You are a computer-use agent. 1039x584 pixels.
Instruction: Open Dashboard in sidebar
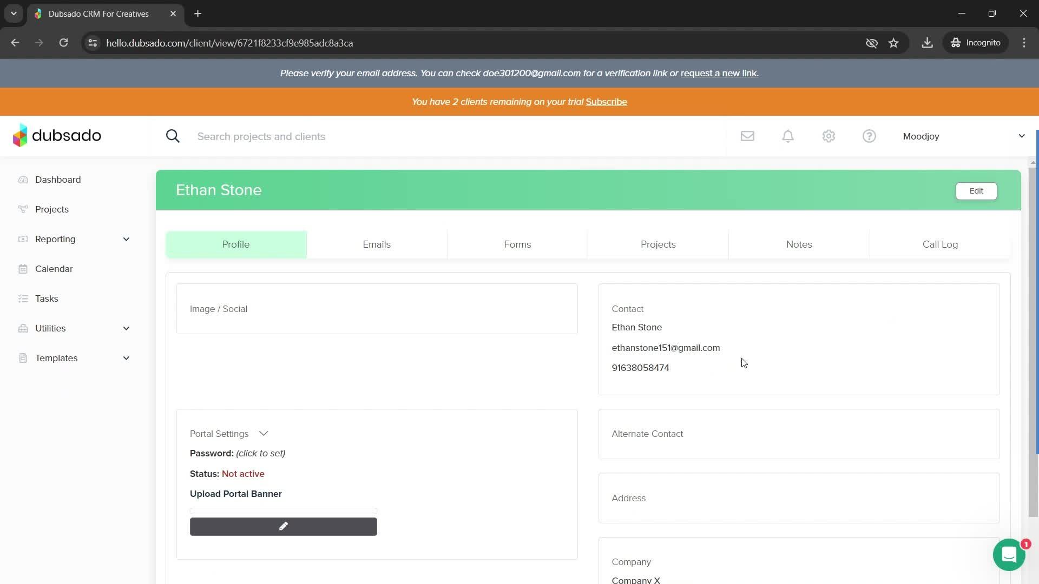[x=58, y=180]
